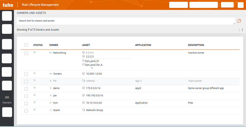Screen dimensions: 246x127
Task: Click the group icon beside Networking
Action: click(x=50, y=53)
